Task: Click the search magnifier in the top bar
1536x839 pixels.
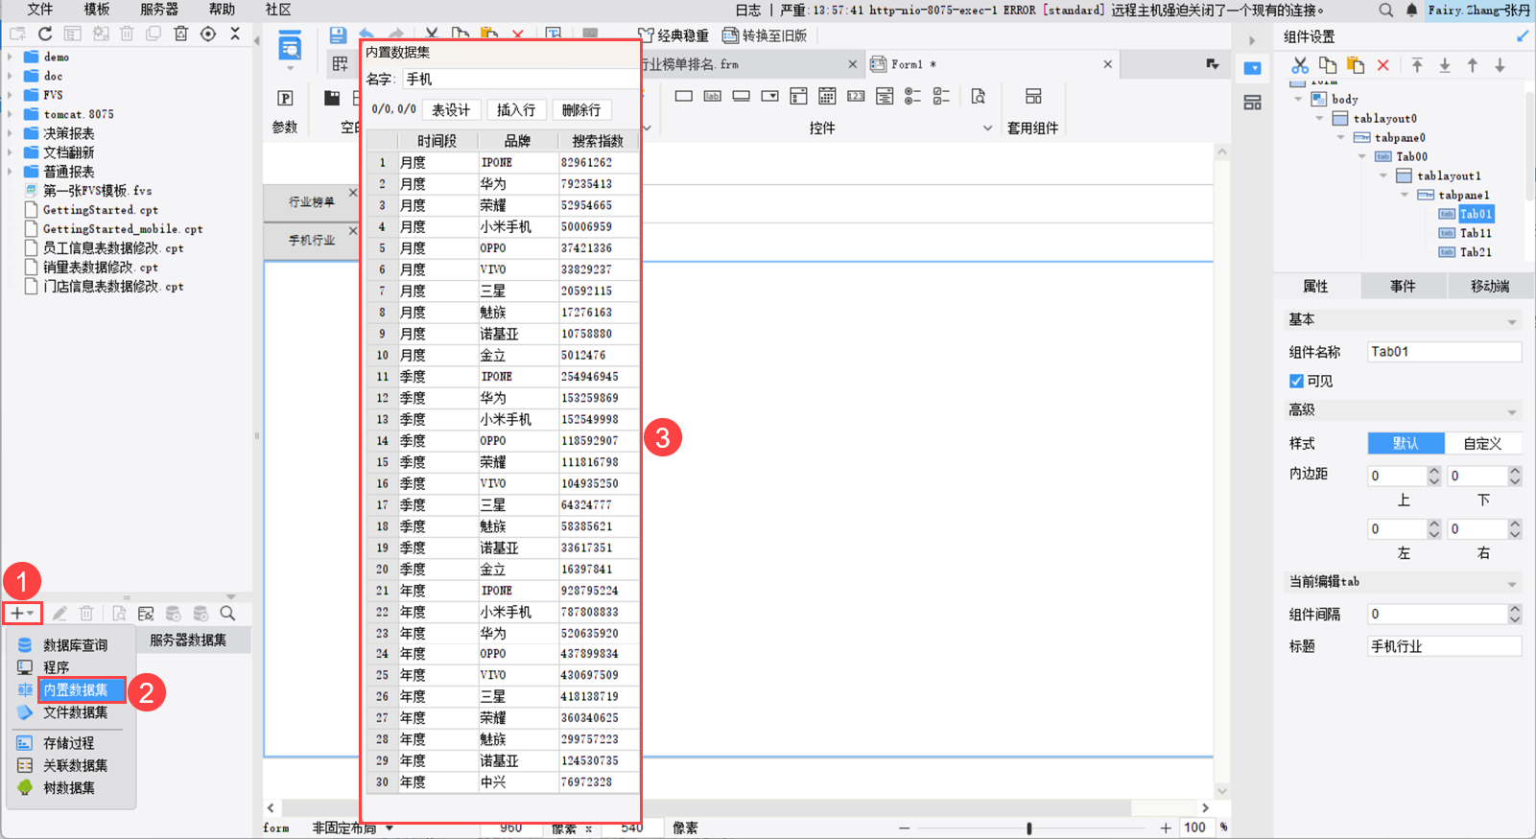Action: coord(1386,10)
